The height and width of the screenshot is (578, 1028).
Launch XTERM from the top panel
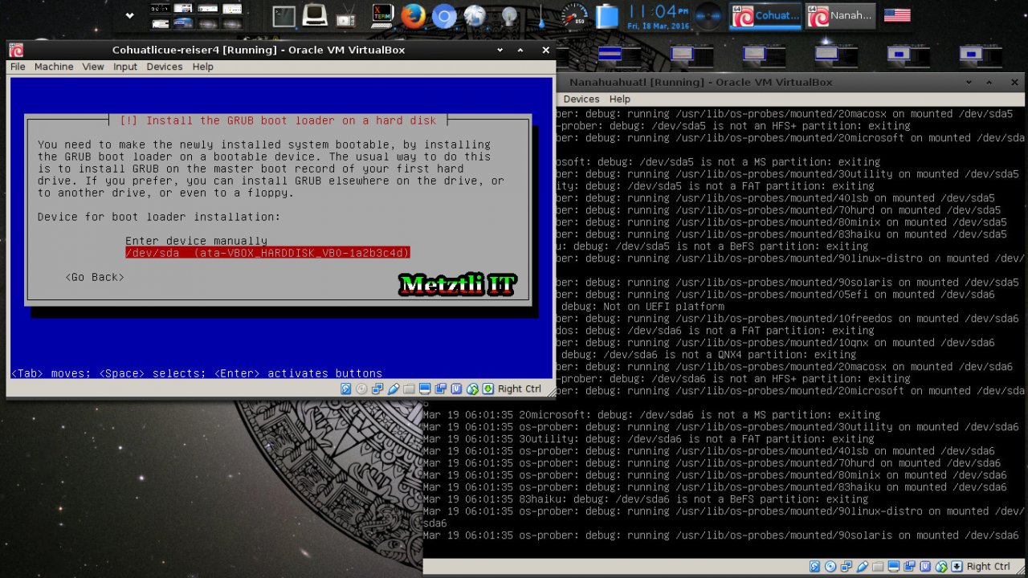click(x=382, y=16)
